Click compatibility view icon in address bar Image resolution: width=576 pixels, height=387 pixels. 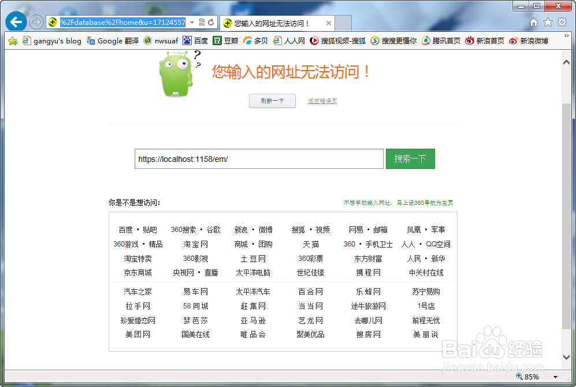tap(202, 23)
